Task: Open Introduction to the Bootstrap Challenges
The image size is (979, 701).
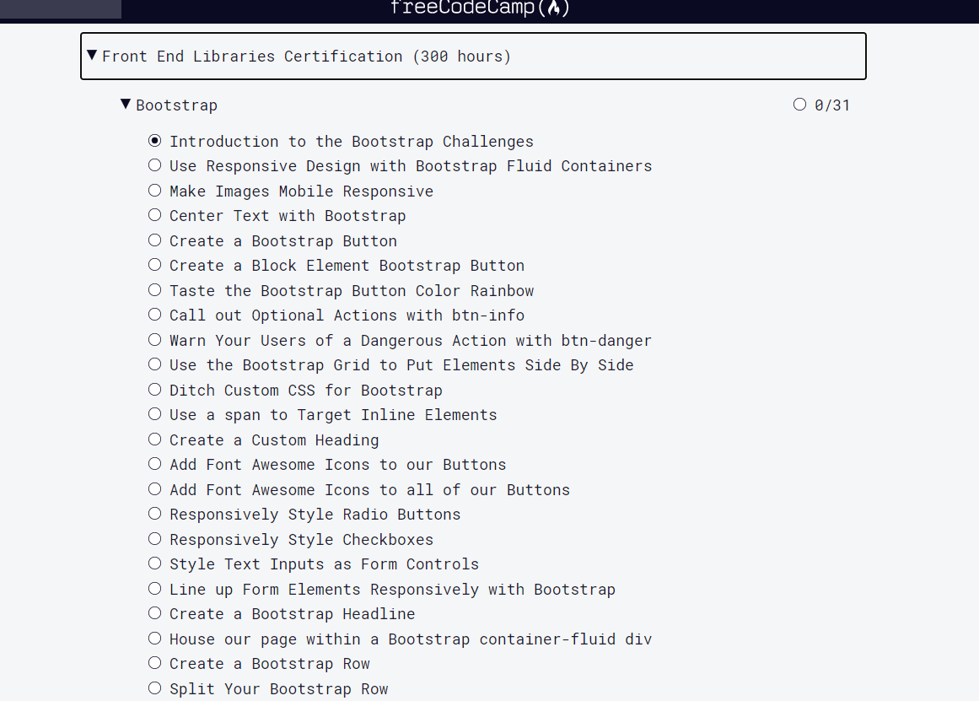Action: click(x=352, y=142)
